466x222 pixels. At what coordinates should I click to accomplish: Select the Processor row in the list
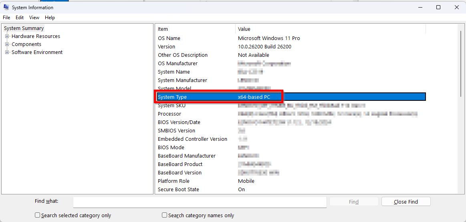[x=169, y=114]
